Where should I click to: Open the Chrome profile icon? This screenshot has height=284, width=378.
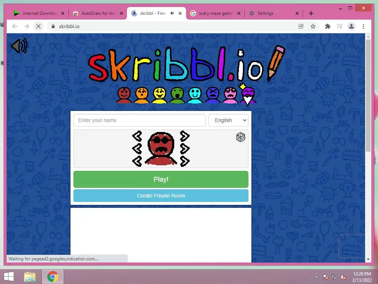[x=351, y=26]
